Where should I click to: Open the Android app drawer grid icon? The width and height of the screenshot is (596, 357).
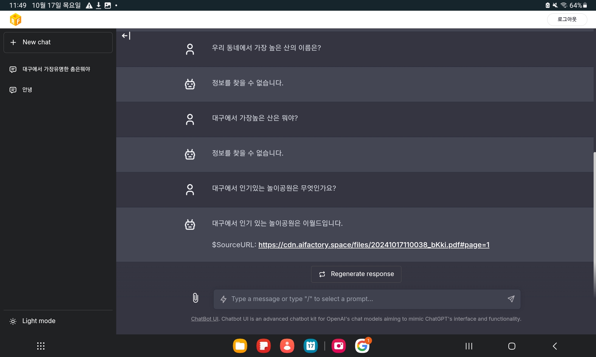[x=41, y=346]
